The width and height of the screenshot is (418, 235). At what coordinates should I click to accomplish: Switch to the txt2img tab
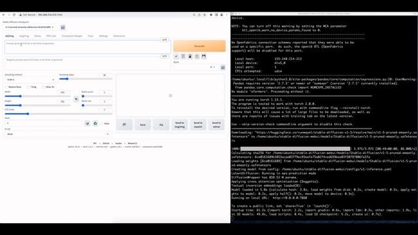click(x=9, y=36)
